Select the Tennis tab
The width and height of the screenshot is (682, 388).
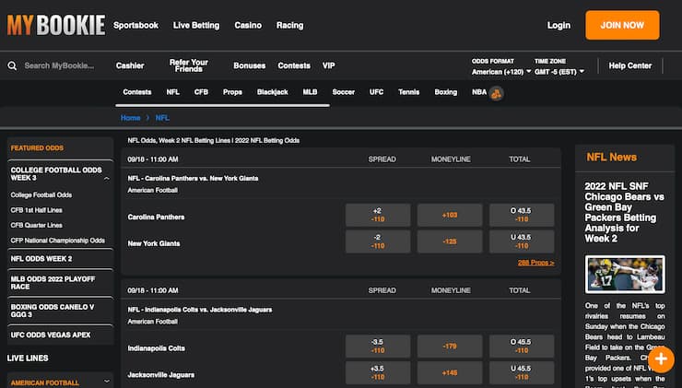pyautogui.click(x=408, y=92)
